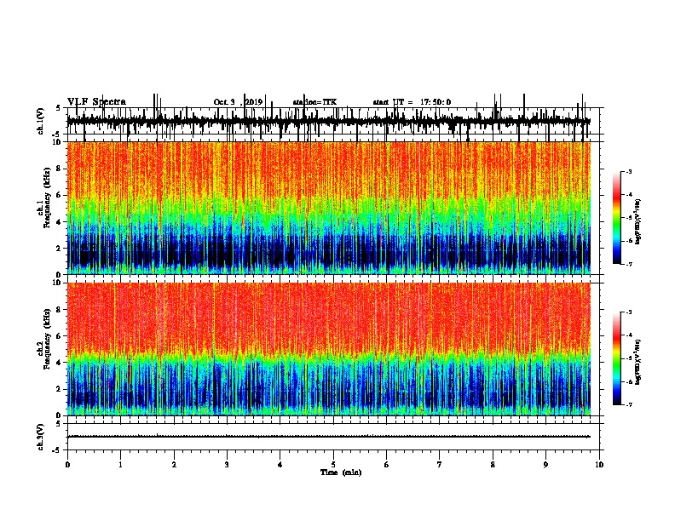Click the time-axis tick label "6"

coord(387,465)
